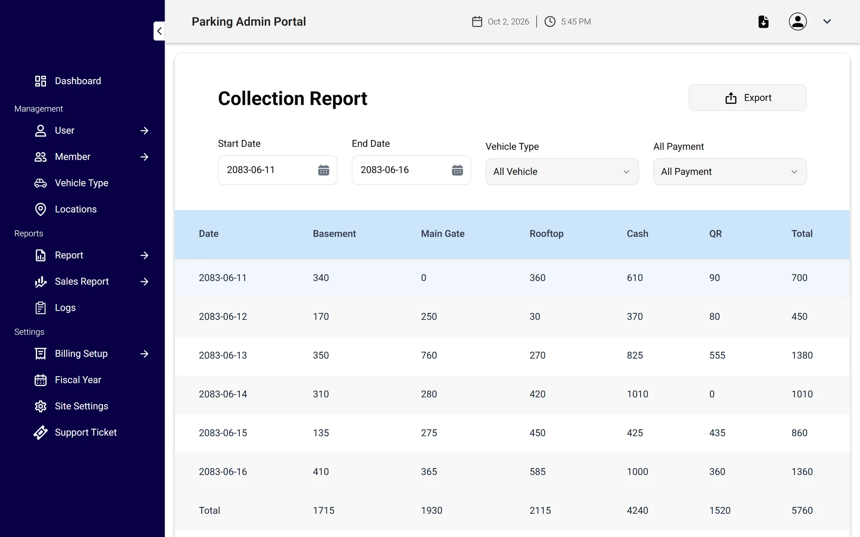The image size is (860, 537).
Task: Expand the Member submenu arrow
Action: click(x=144, y=157)
